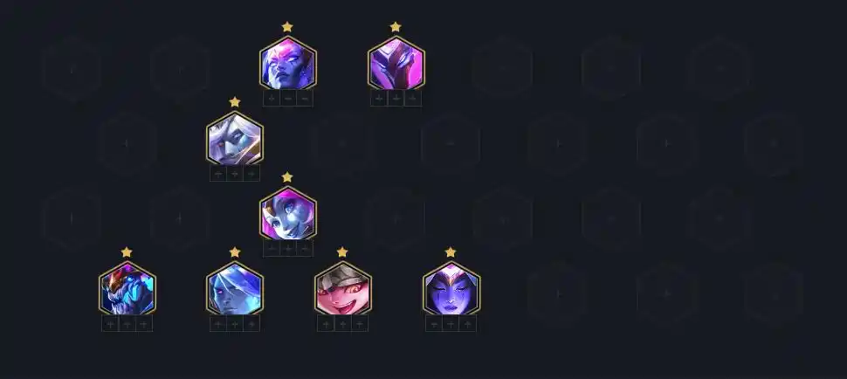This screenshot has width=847, height=379.
Task: Click the horned blue beast champion portrait
Action: pos(127,289)
